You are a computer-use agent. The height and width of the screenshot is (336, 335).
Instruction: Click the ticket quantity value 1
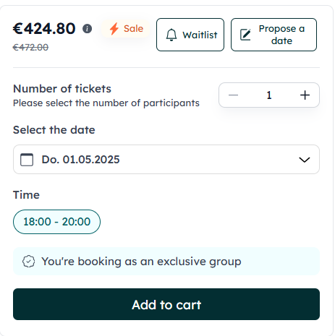[x=269, y=95]
